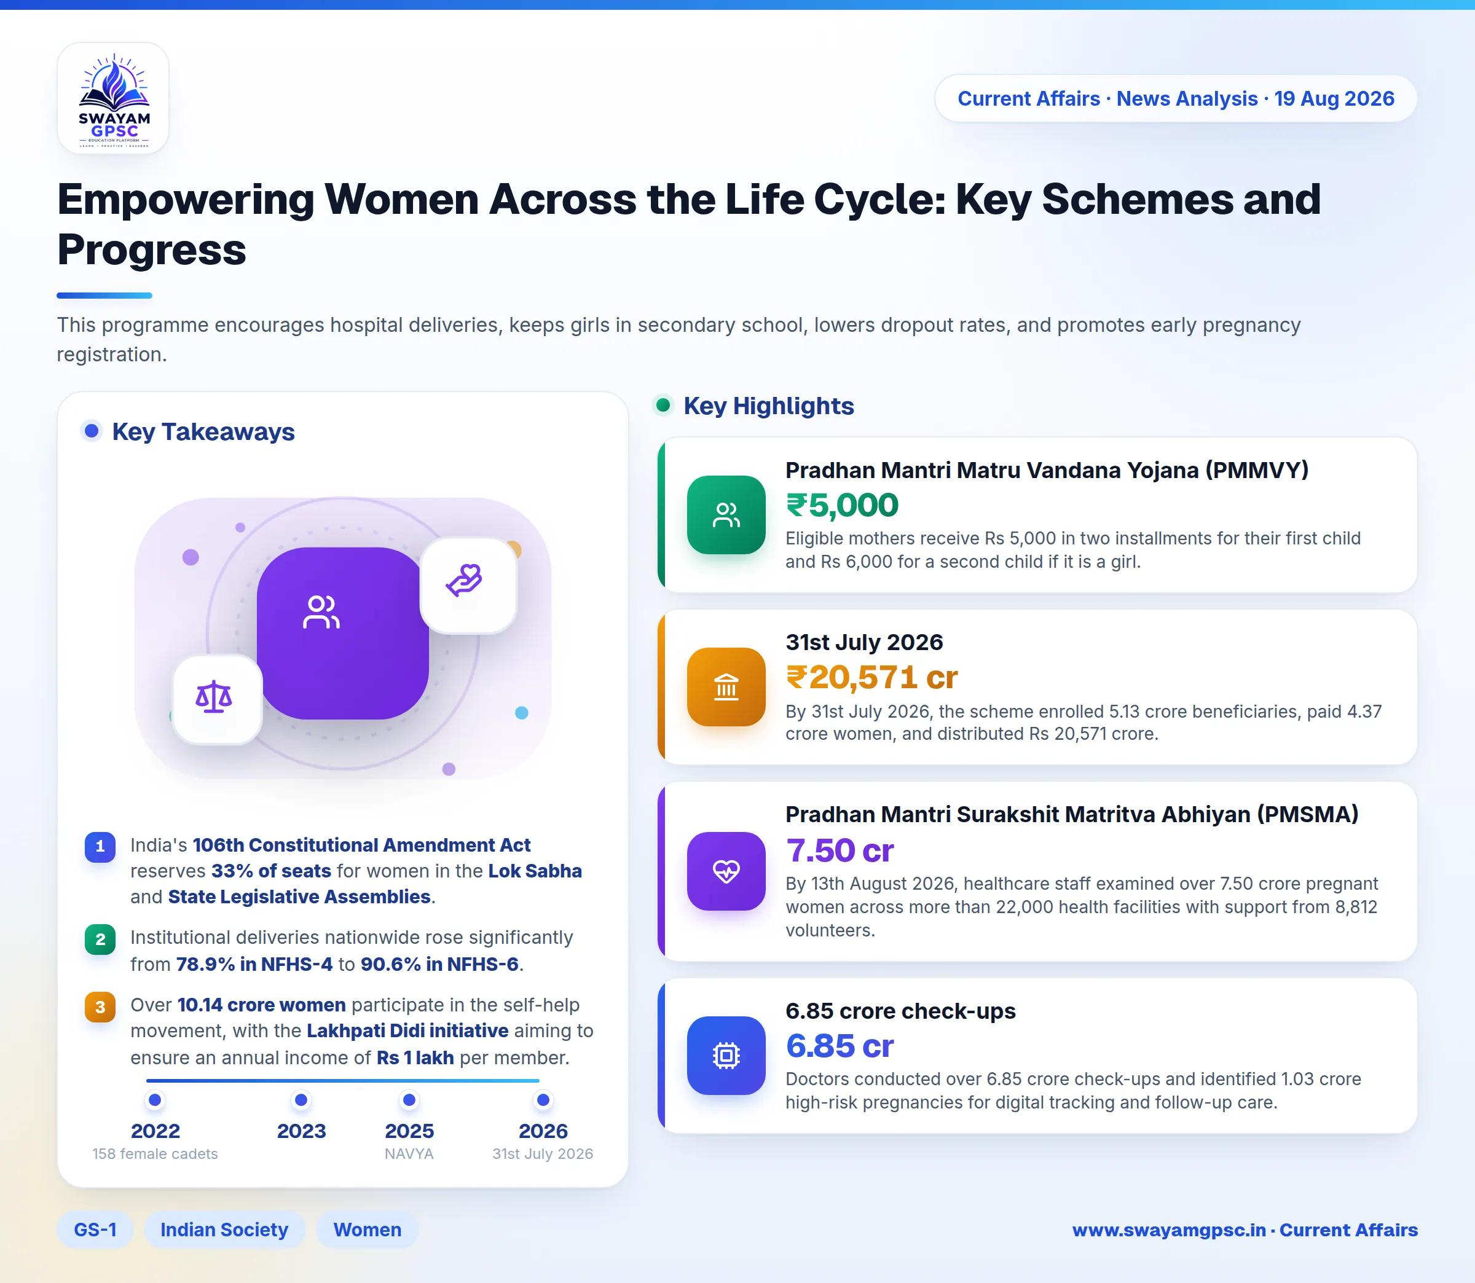Click the 2026 timeline marker
Screen dimensions: 1475x1283
543,1100
